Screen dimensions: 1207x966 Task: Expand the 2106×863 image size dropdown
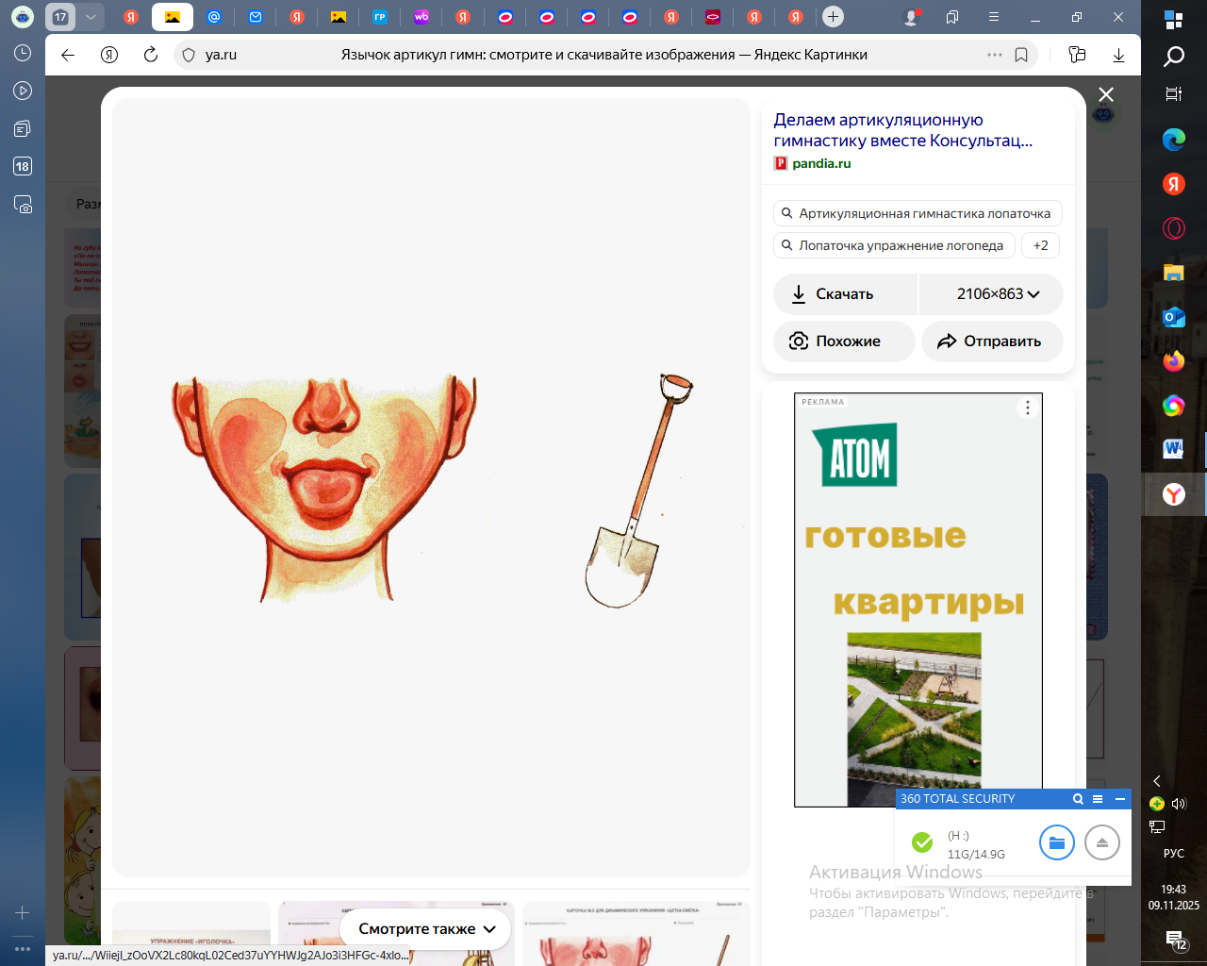tap(991, 294)
